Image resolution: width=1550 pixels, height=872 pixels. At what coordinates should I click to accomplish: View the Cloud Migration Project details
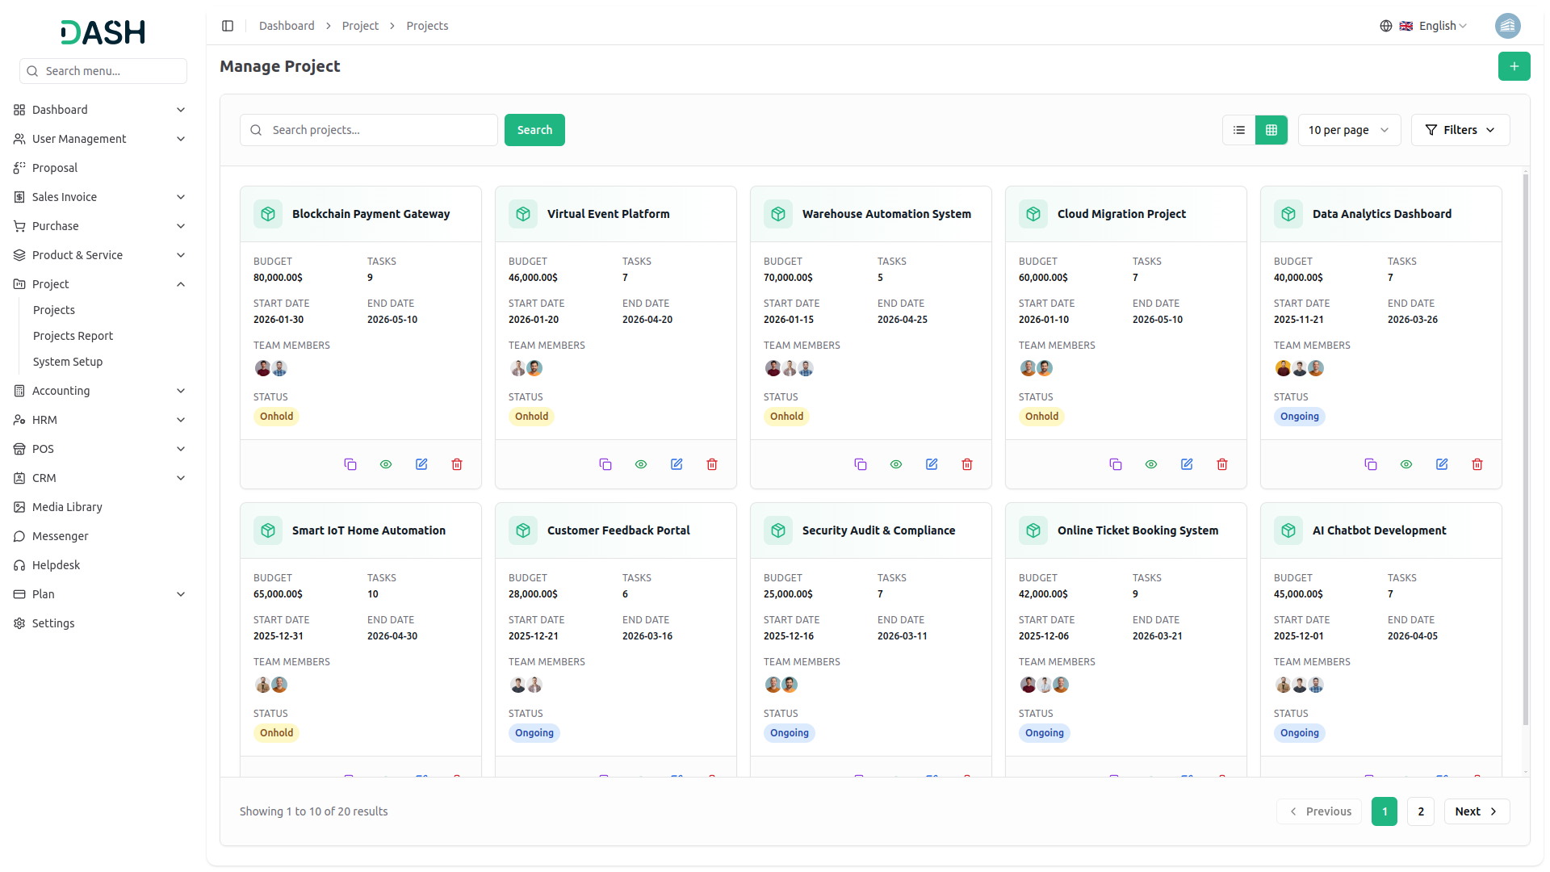(x=1151, y=464)
